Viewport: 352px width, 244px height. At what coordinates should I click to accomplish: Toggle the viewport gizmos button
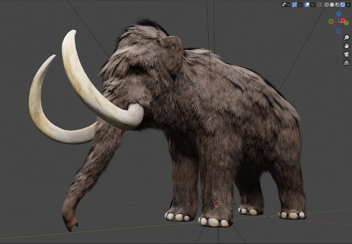(294, 5)
